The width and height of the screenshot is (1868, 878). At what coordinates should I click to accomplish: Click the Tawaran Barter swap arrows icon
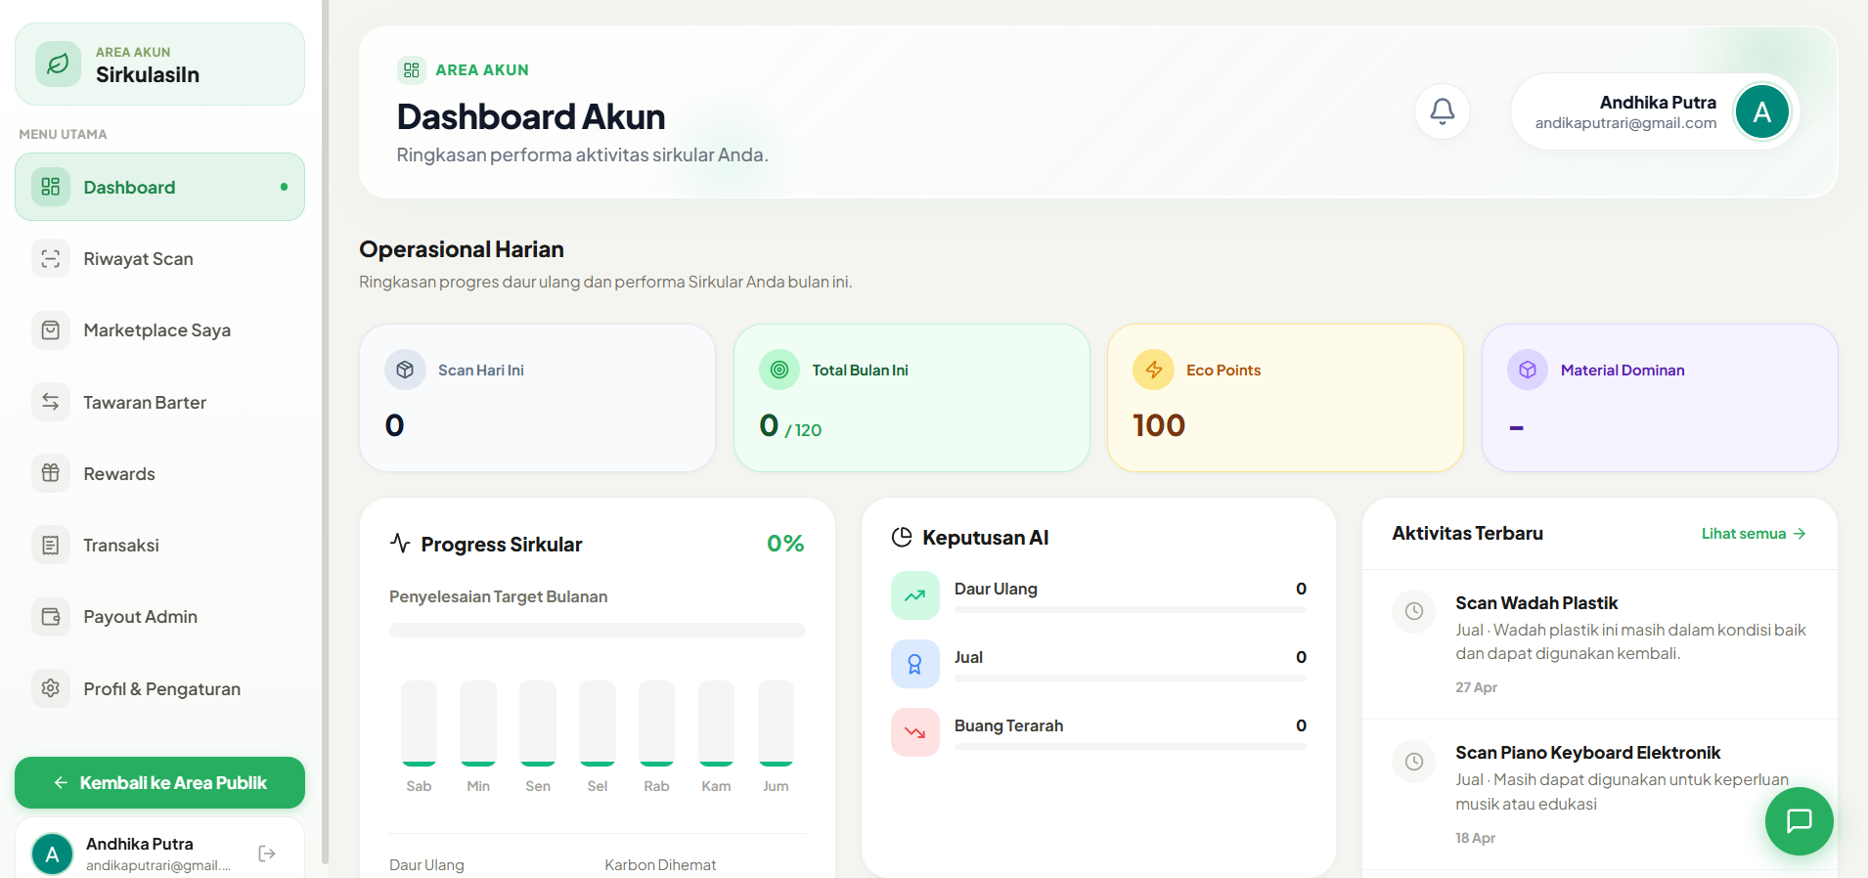(51, 402)
